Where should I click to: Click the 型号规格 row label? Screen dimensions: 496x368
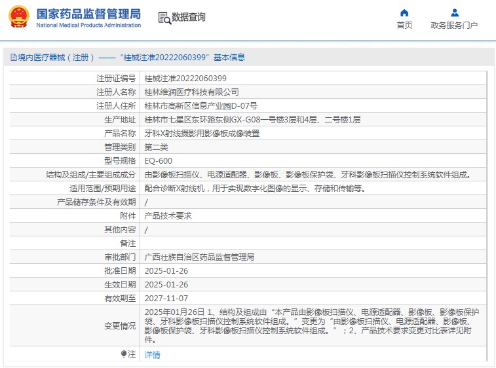coord(120,161)
